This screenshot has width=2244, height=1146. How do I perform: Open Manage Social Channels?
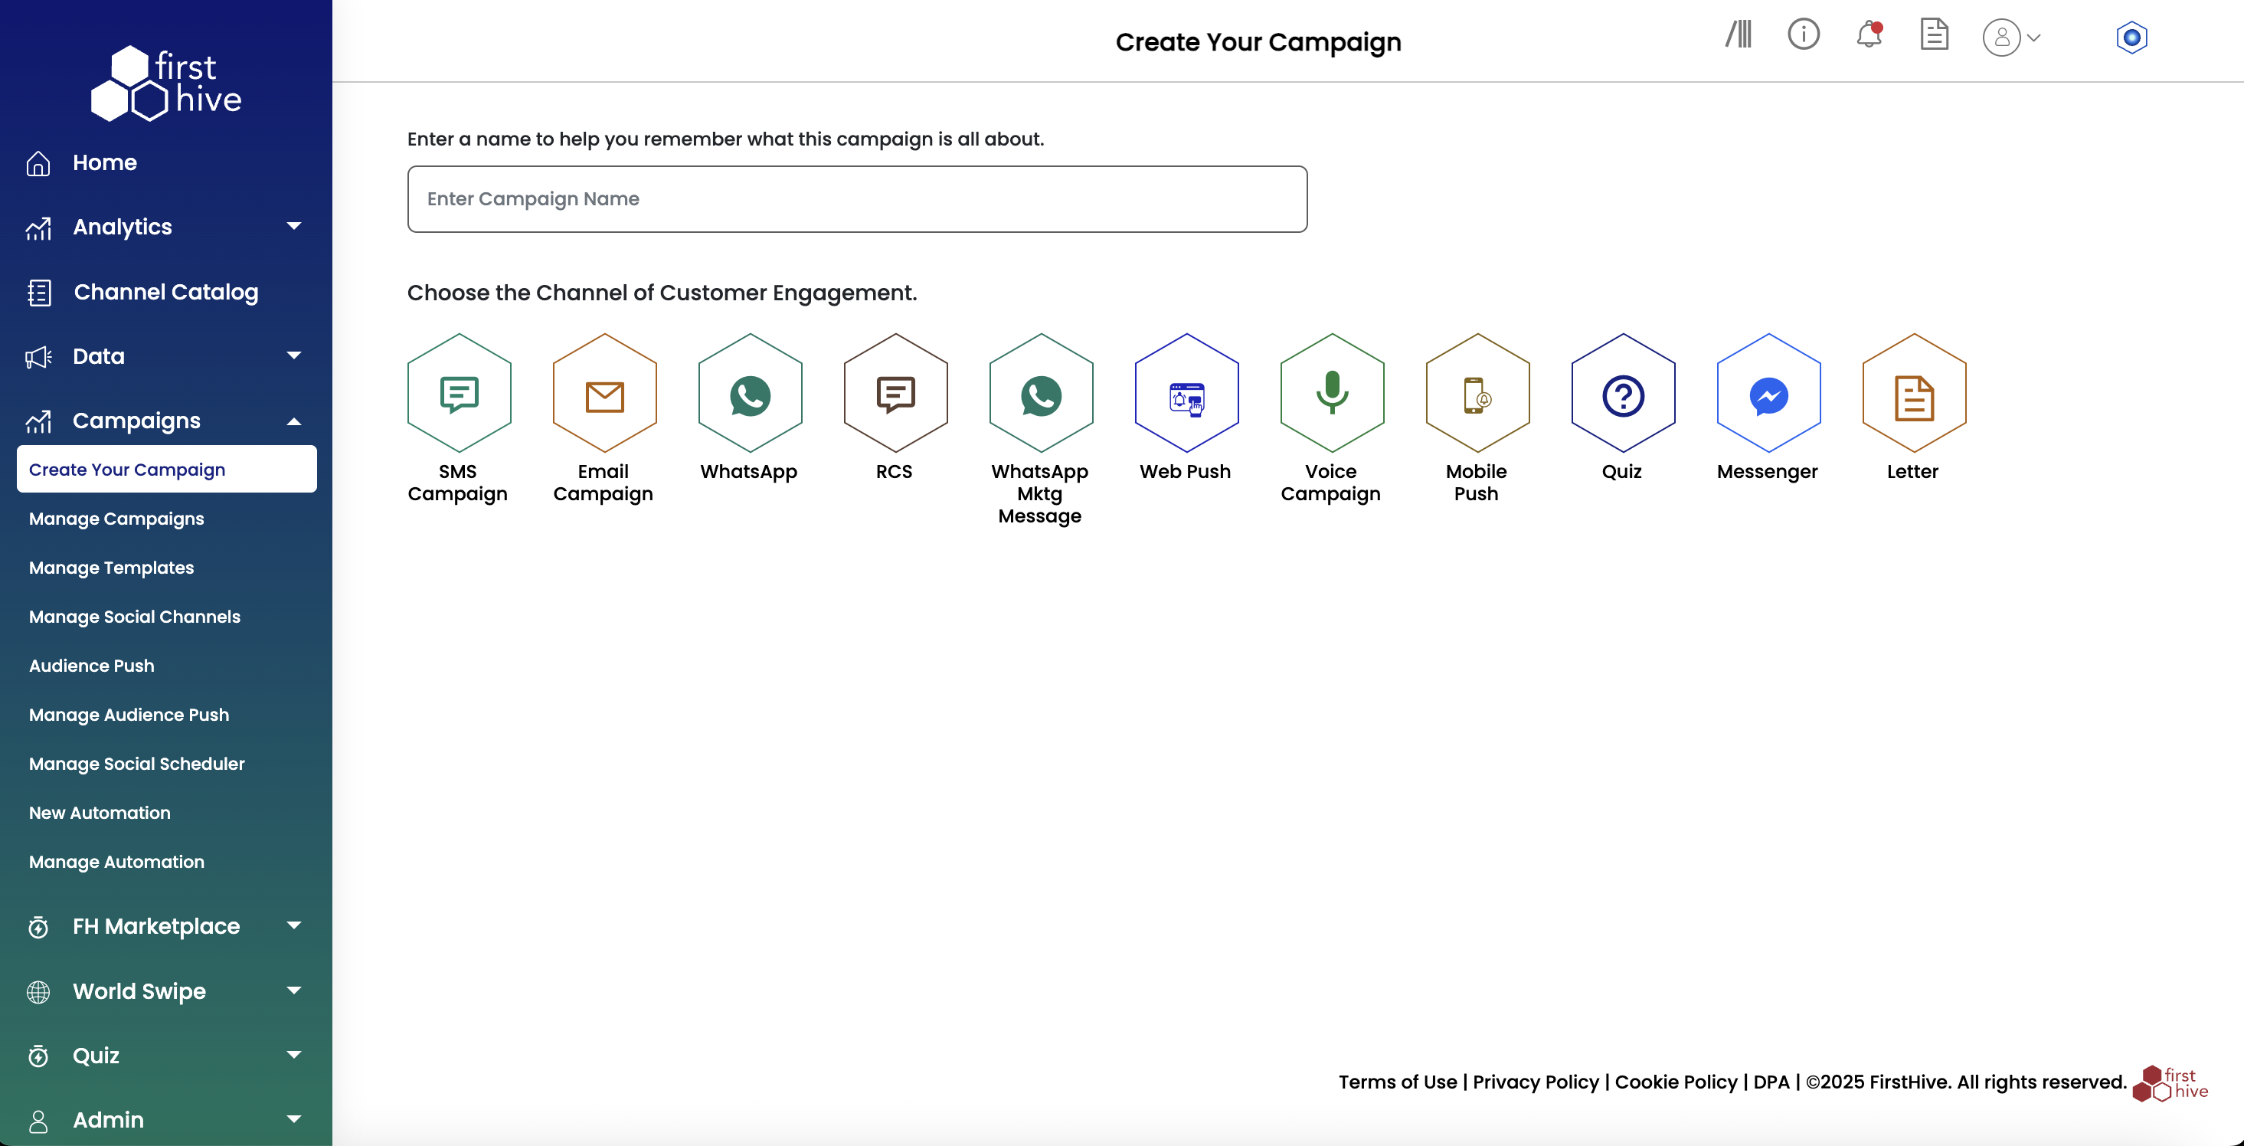click(134, 616)
